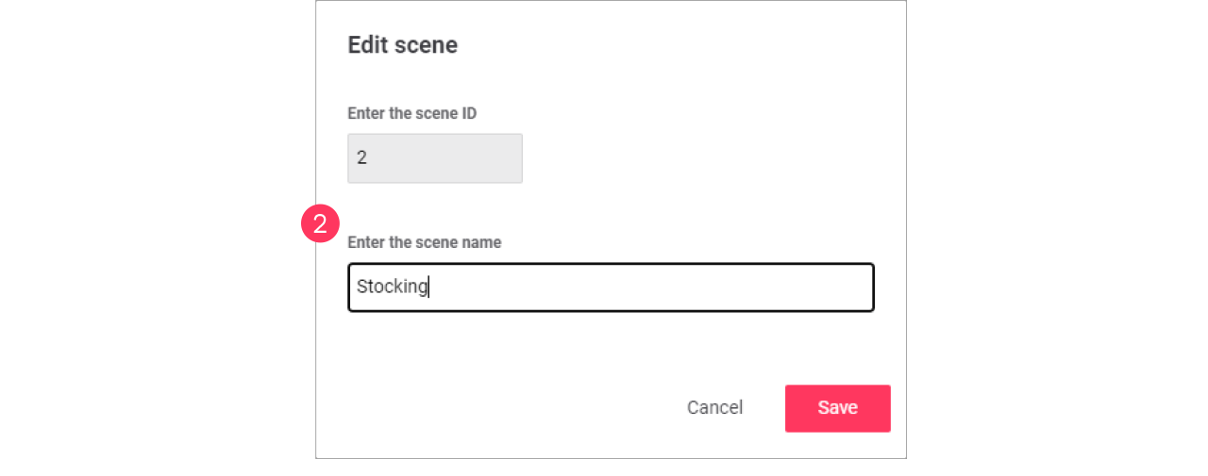Screen dimensions: 1208x476
Task: Click the pink step 2 badge
Action: click(320, 224)
